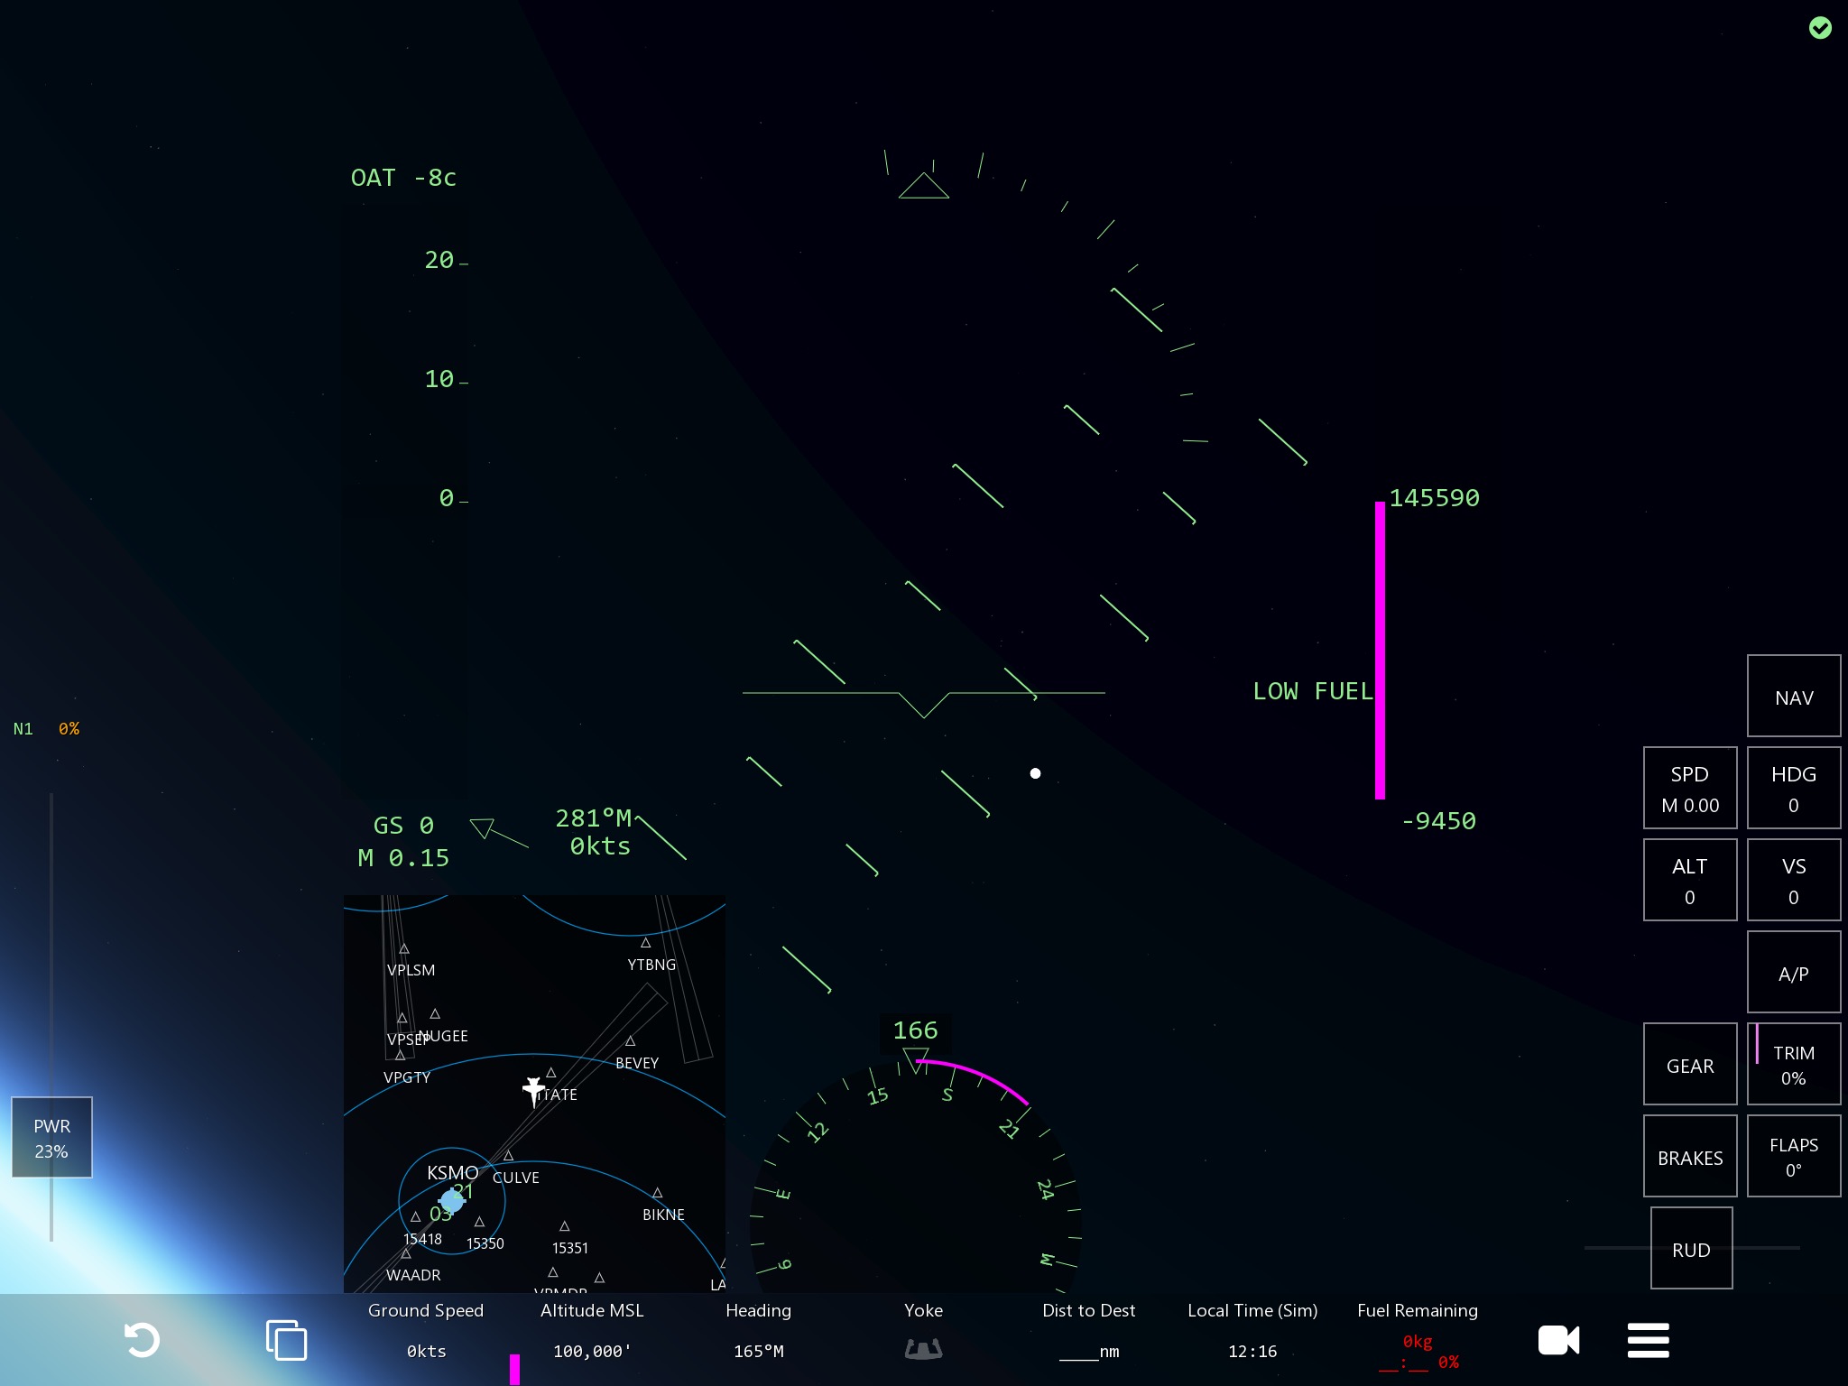The image size is (1848, 1386).
Task: Toggle the BRAKES button
Action: (1689, 1157)
